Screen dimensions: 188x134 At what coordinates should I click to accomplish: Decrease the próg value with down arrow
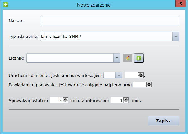(x=149, y=86)
